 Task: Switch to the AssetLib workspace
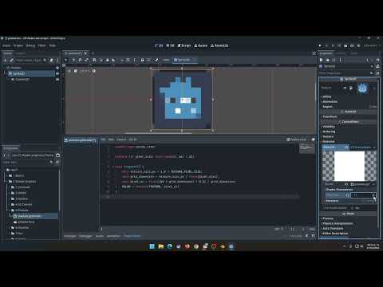click(219, 45)
